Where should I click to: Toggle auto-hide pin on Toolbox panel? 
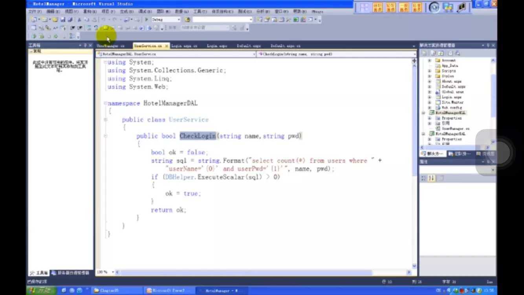pyautogui.click(x=86, y=46)
